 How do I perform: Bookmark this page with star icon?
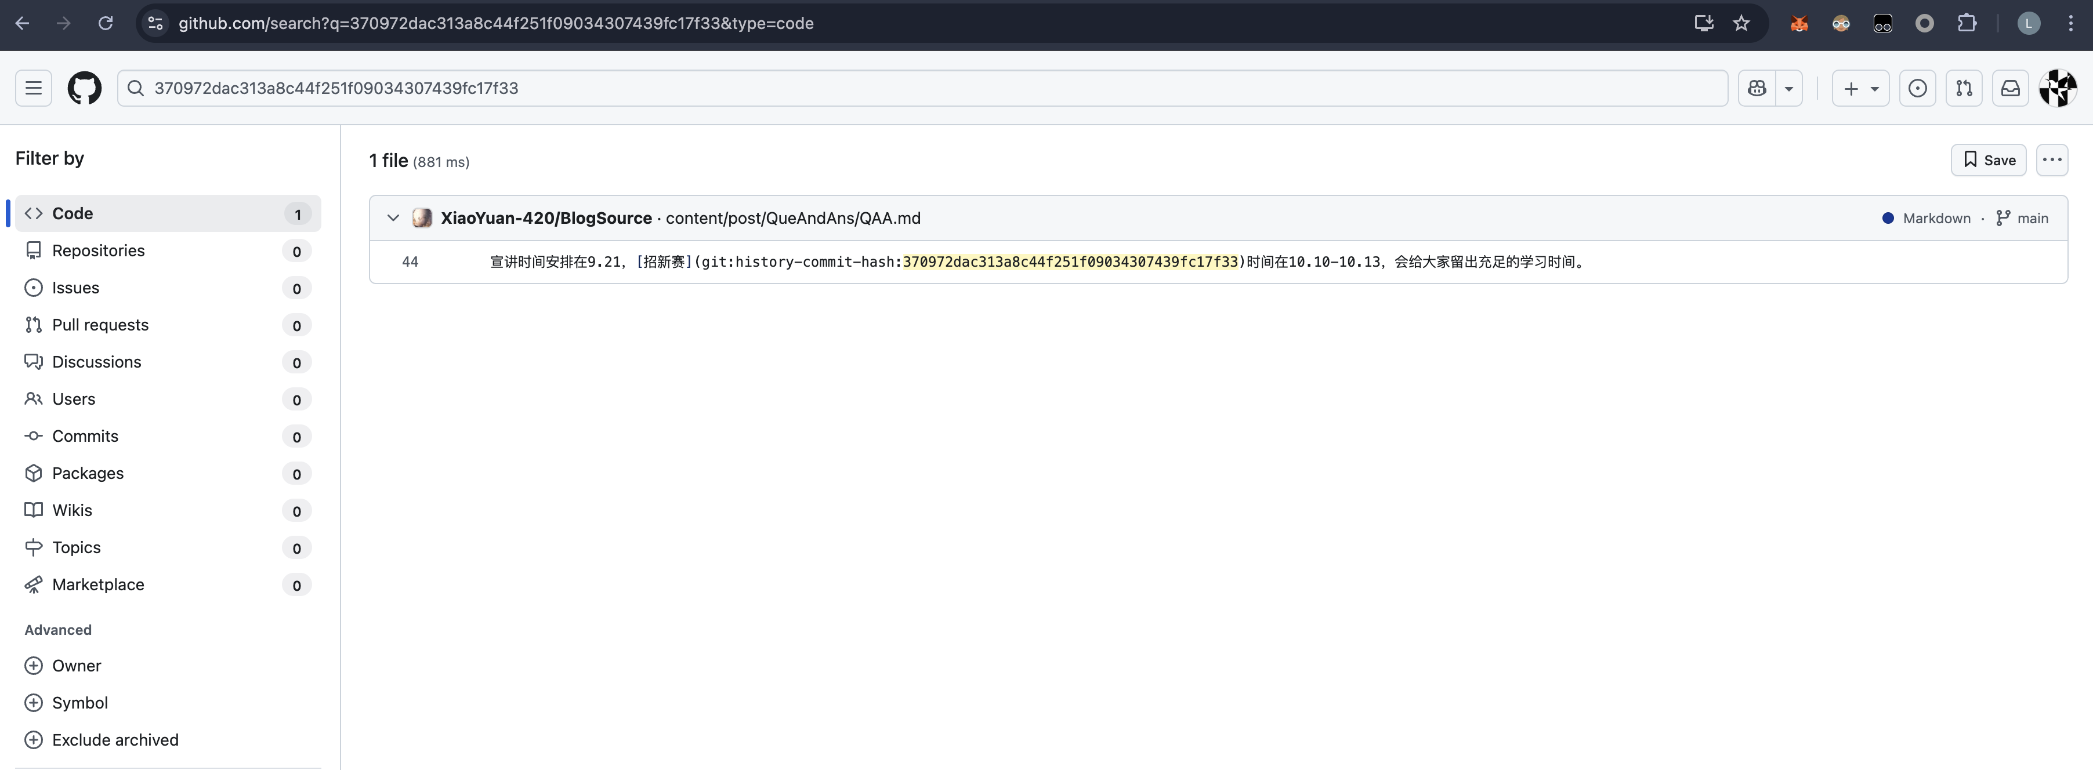click(x=1741, y=23)
